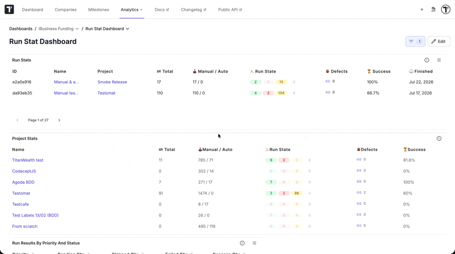
Task: Click yellow skipped badge 15 for e2a0e916
Action: [x=281, y=82]
